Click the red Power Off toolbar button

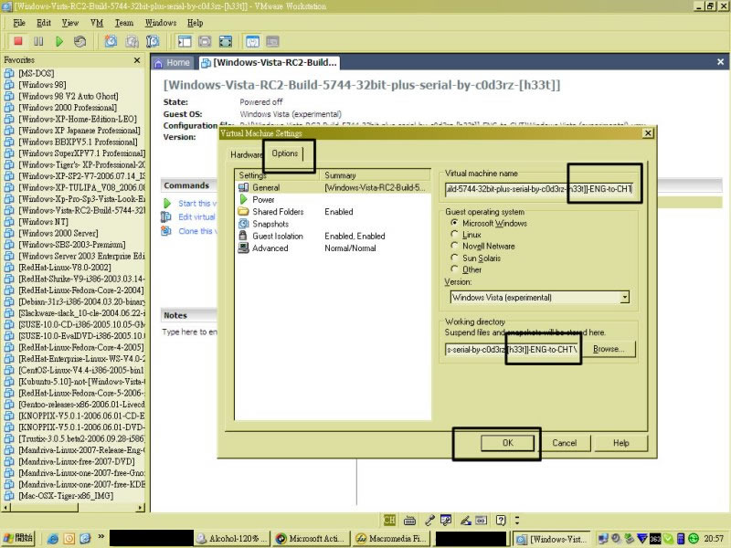(x=17, y=41)
